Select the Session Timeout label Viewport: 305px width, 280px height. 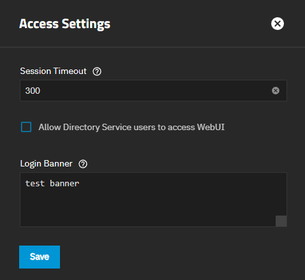pos(53,71)
